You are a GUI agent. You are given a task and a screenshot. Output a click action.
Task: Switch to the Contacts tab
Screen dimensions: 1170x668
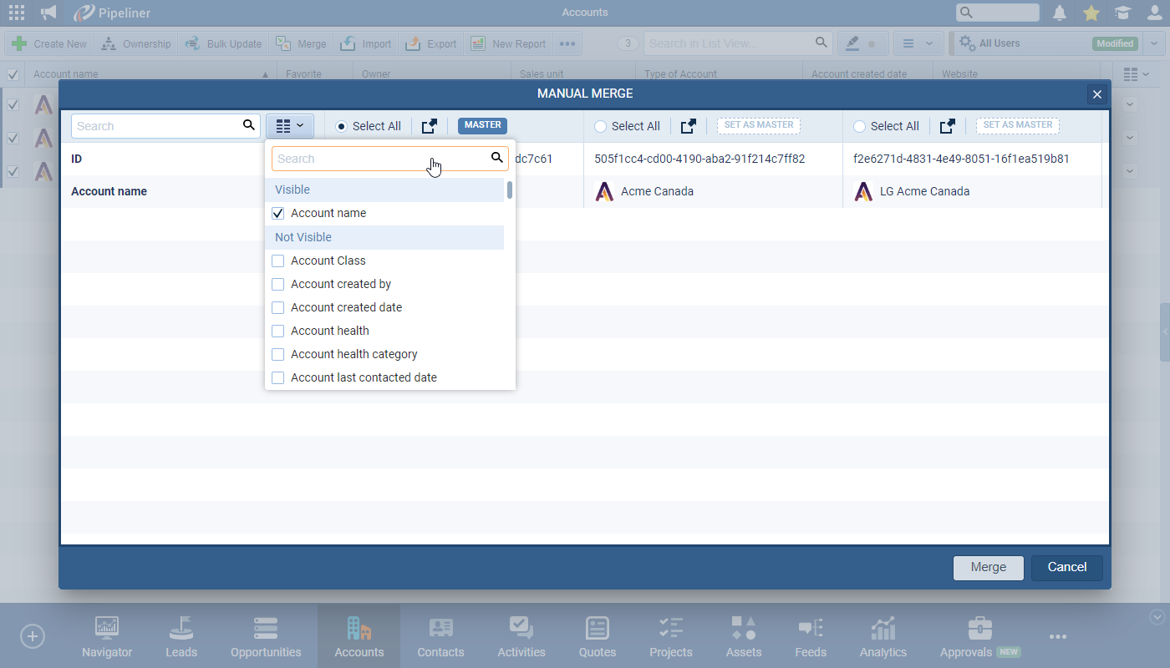pyautogui.click(x=440, y=637)
